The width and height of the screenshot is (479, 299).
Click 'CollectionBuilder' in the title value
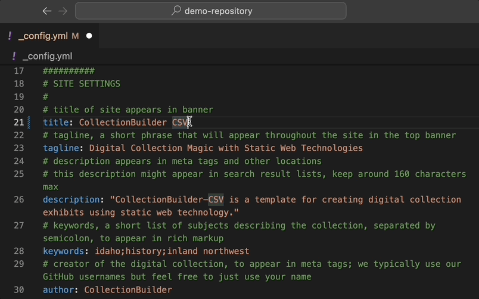tap(123, 123)
